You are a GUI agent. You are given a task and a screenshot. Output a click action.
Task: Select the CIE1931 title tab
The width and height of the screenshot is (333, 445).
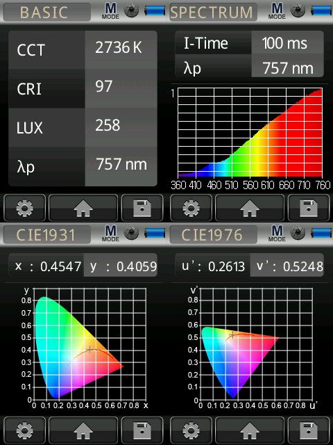tap(47, 234)
